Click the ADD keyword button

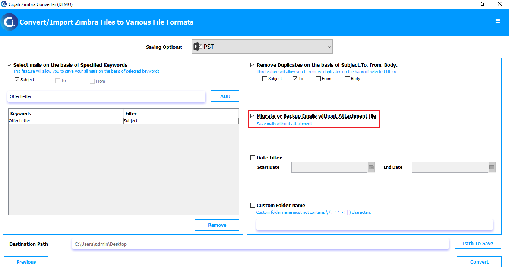pos(225,96)
